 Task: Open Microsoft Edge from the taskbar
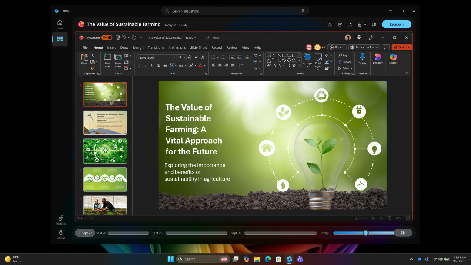coord(268,259)
